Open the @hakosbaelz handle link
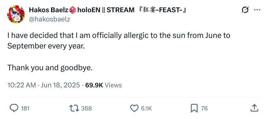 pos(49,19)
